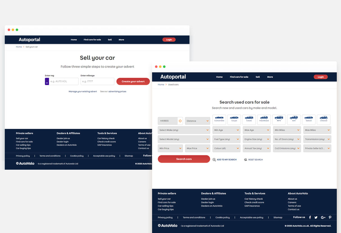Image resolution: width=341 pixels, height=233 pixels.
Task: Click the Facebook icon in the footer
Action: pyautogui.click(x=310, y=217)
